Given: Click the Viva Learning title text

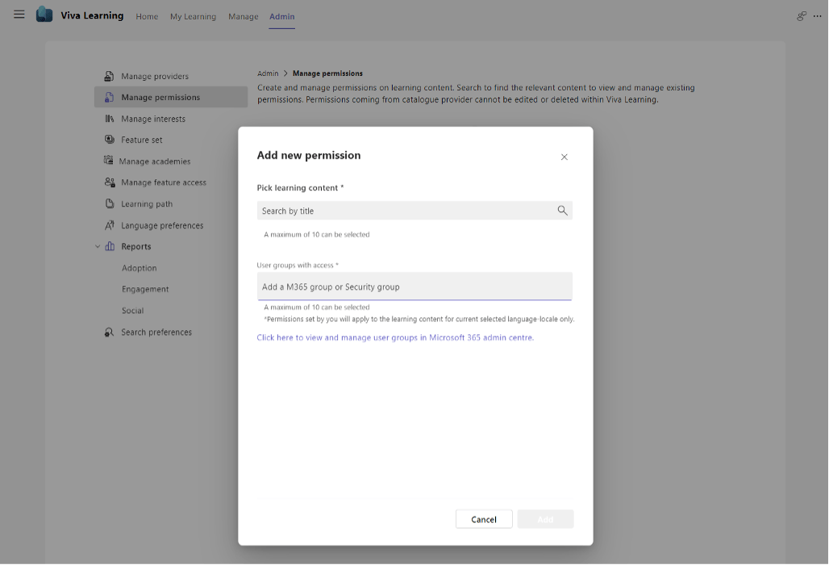Looking at the screenshot, I should 92,15.
